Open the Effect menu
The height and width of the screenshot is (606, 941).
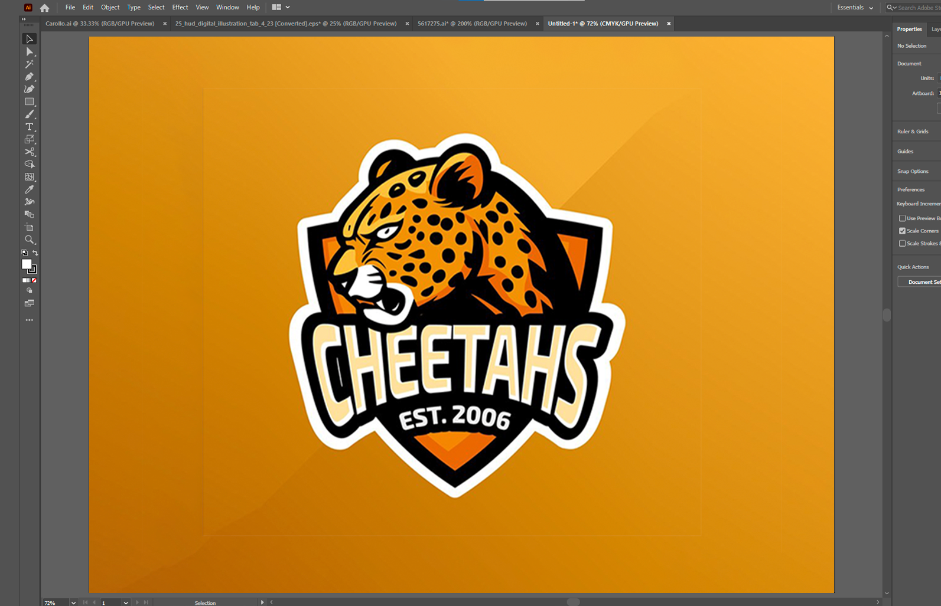(x=180, y=8)
